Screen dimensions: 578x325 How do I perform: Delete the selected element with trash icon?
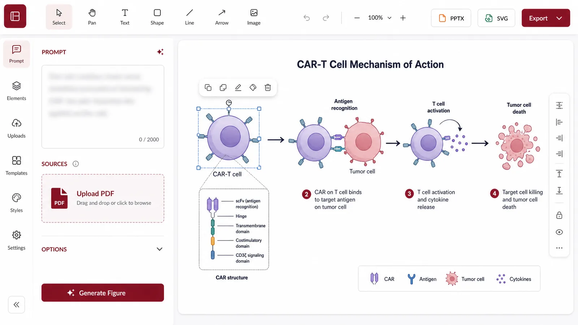[x=268, y=87]
